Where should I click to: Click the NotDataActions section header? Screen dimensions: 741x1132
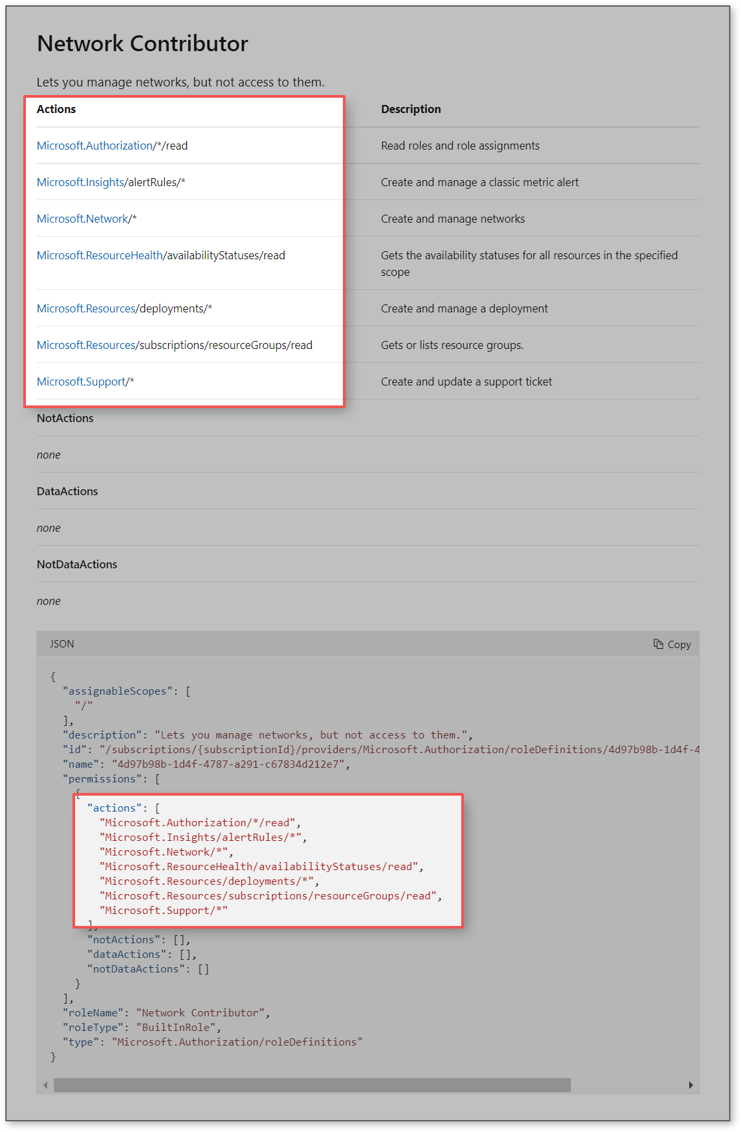77,564
